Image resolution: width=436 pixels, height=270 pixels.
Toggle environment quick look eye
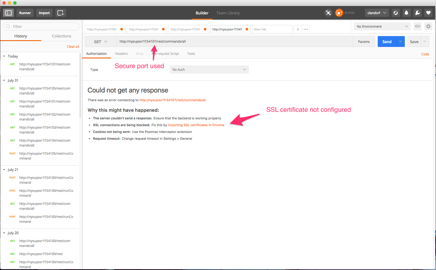[x=417, y=26]
